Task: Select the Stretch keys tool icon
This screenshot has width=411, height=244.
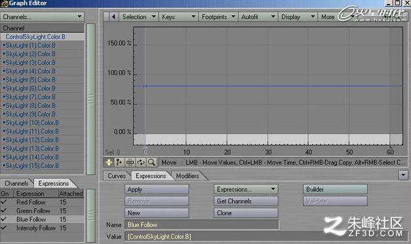Action: click(130, 162)
